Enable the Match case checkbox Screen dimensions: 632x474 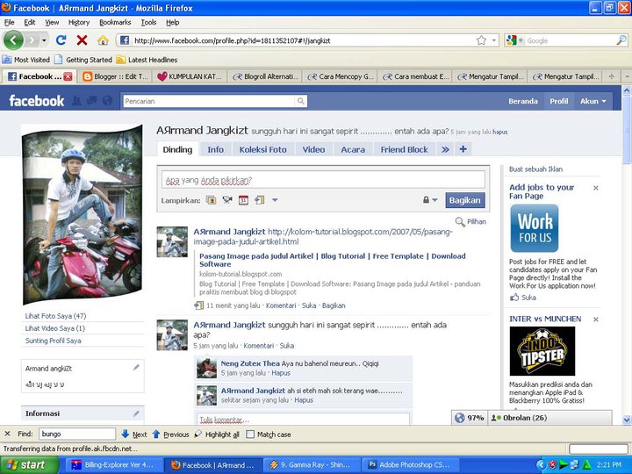tap(250, 434)
